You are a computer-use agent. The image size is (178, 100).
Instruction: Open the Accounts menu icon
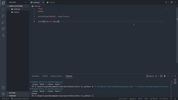(3, 87)
